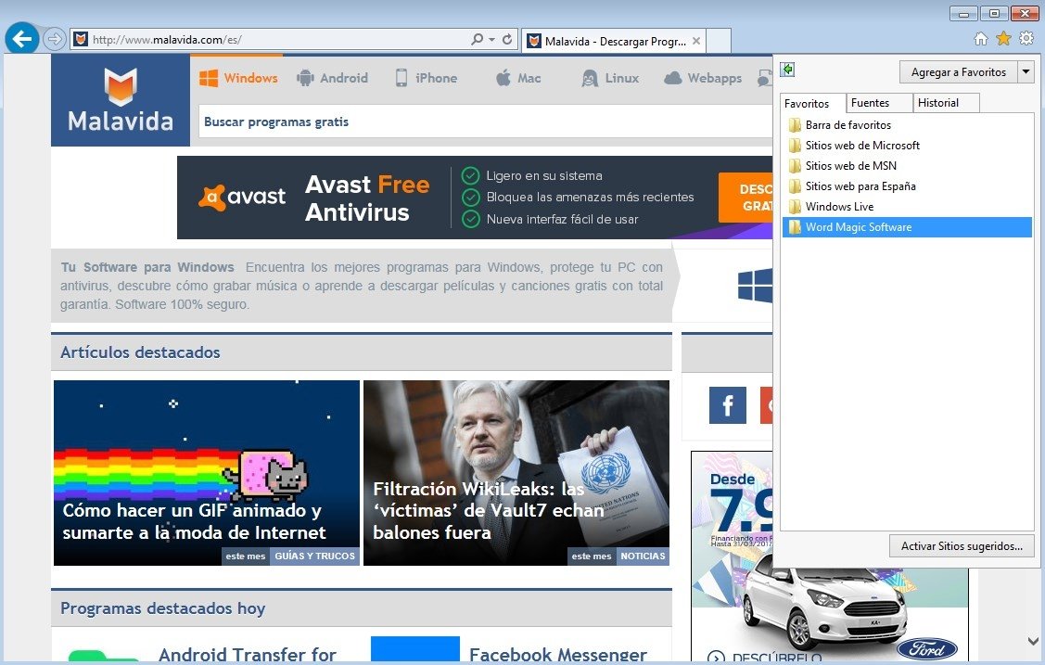
Task: Refresh the page with reload icon
Action: tap(507, 39)
